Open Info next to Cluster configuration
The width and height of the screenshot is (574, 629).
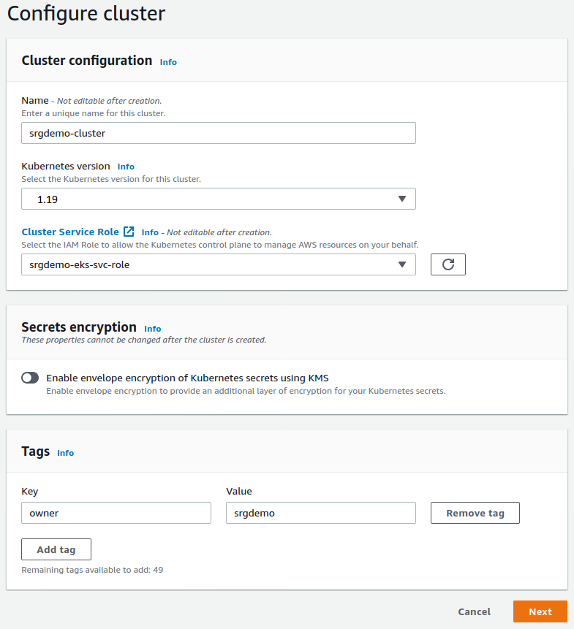(x=168, y=62)
